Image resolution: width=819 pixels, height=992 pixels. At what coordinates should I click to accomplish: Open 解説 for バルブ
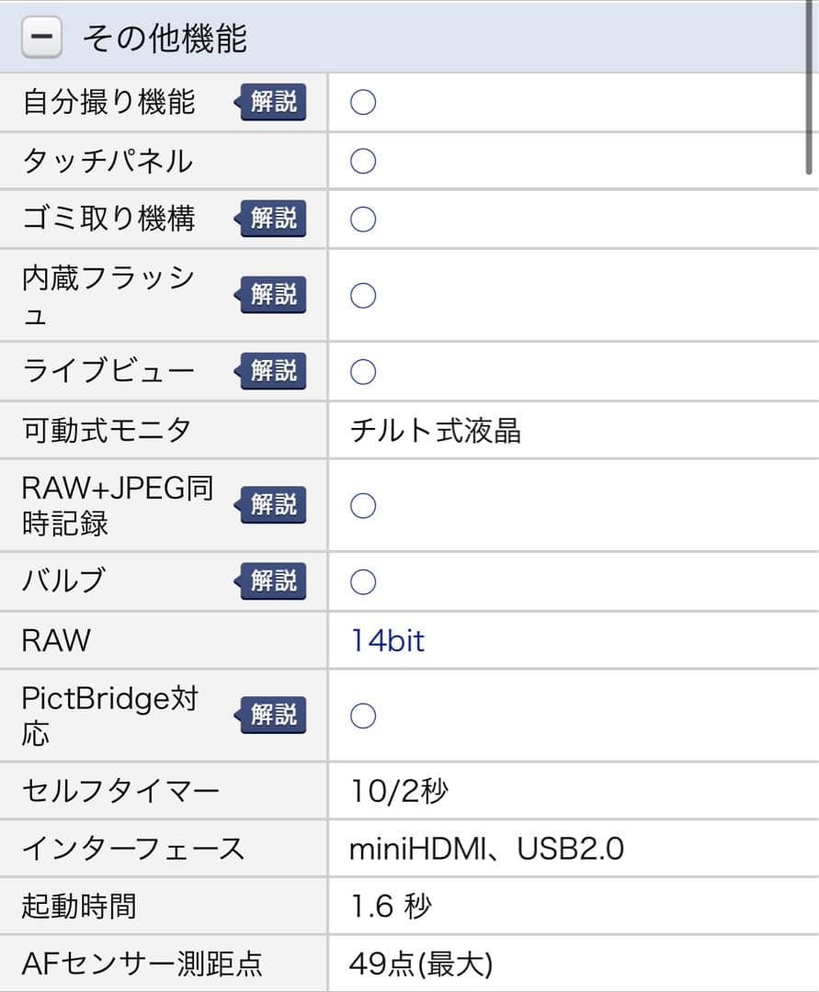[x=271, y=581]
